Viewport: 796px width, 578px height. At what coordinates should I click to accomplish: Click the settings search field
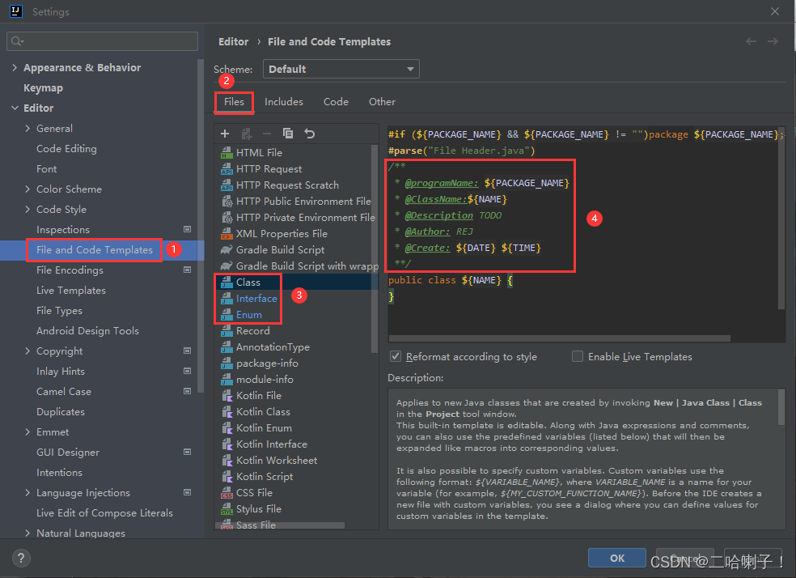[102, 41]
